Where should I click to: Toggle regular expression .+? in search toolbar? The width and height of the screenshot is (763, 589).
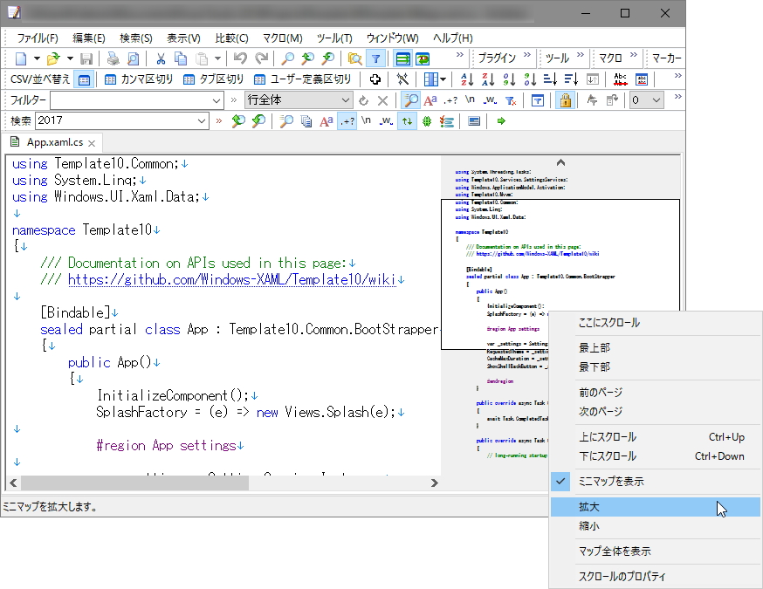click(347, 120)
